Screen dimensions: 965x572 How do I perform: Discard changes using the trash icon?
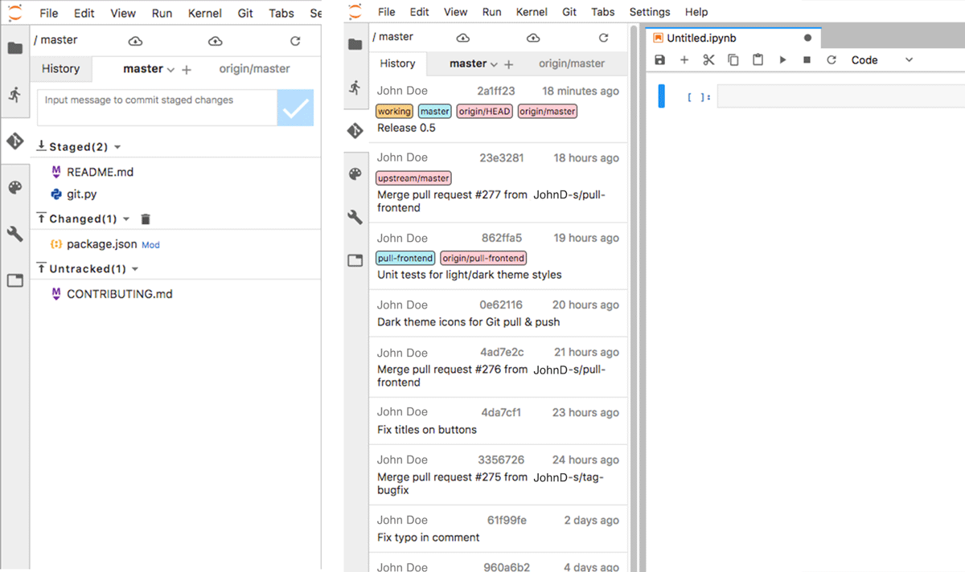146,219
